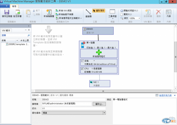Select the first tier (第一階層) title
Image resolution: width=177 pixels, height=125 pixels.
tap(91, 43)
